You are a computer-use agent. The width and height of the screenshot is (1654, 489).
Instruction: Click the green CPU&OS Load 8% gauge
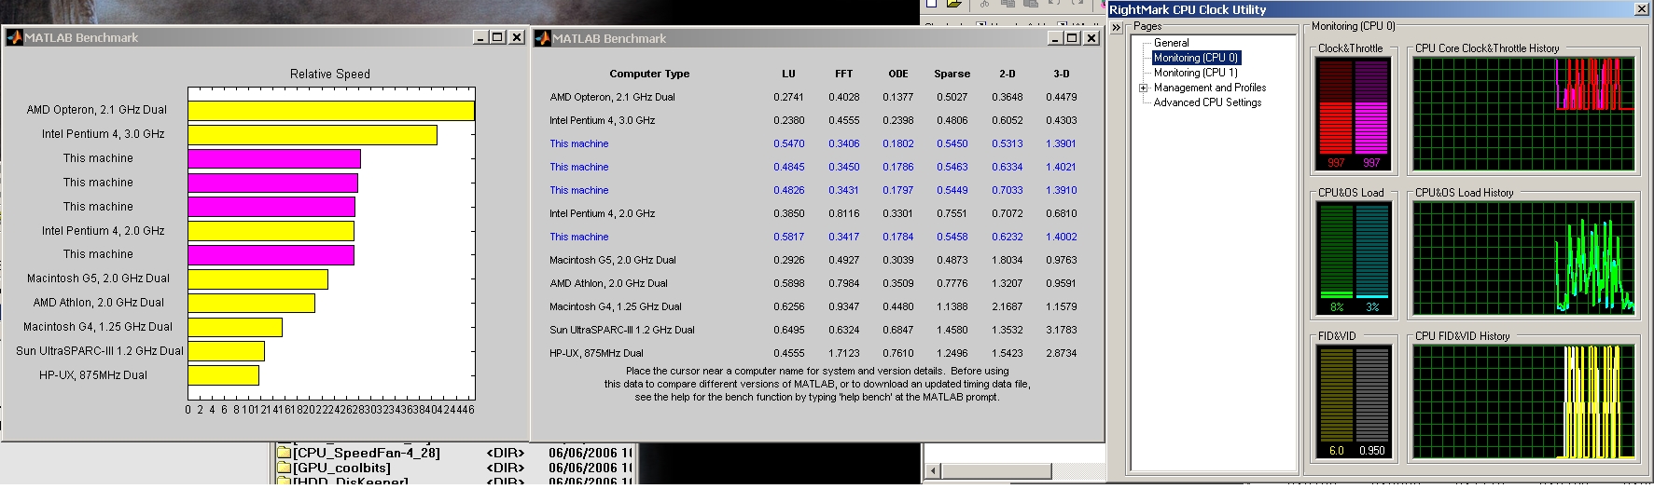coord(1336,251)
